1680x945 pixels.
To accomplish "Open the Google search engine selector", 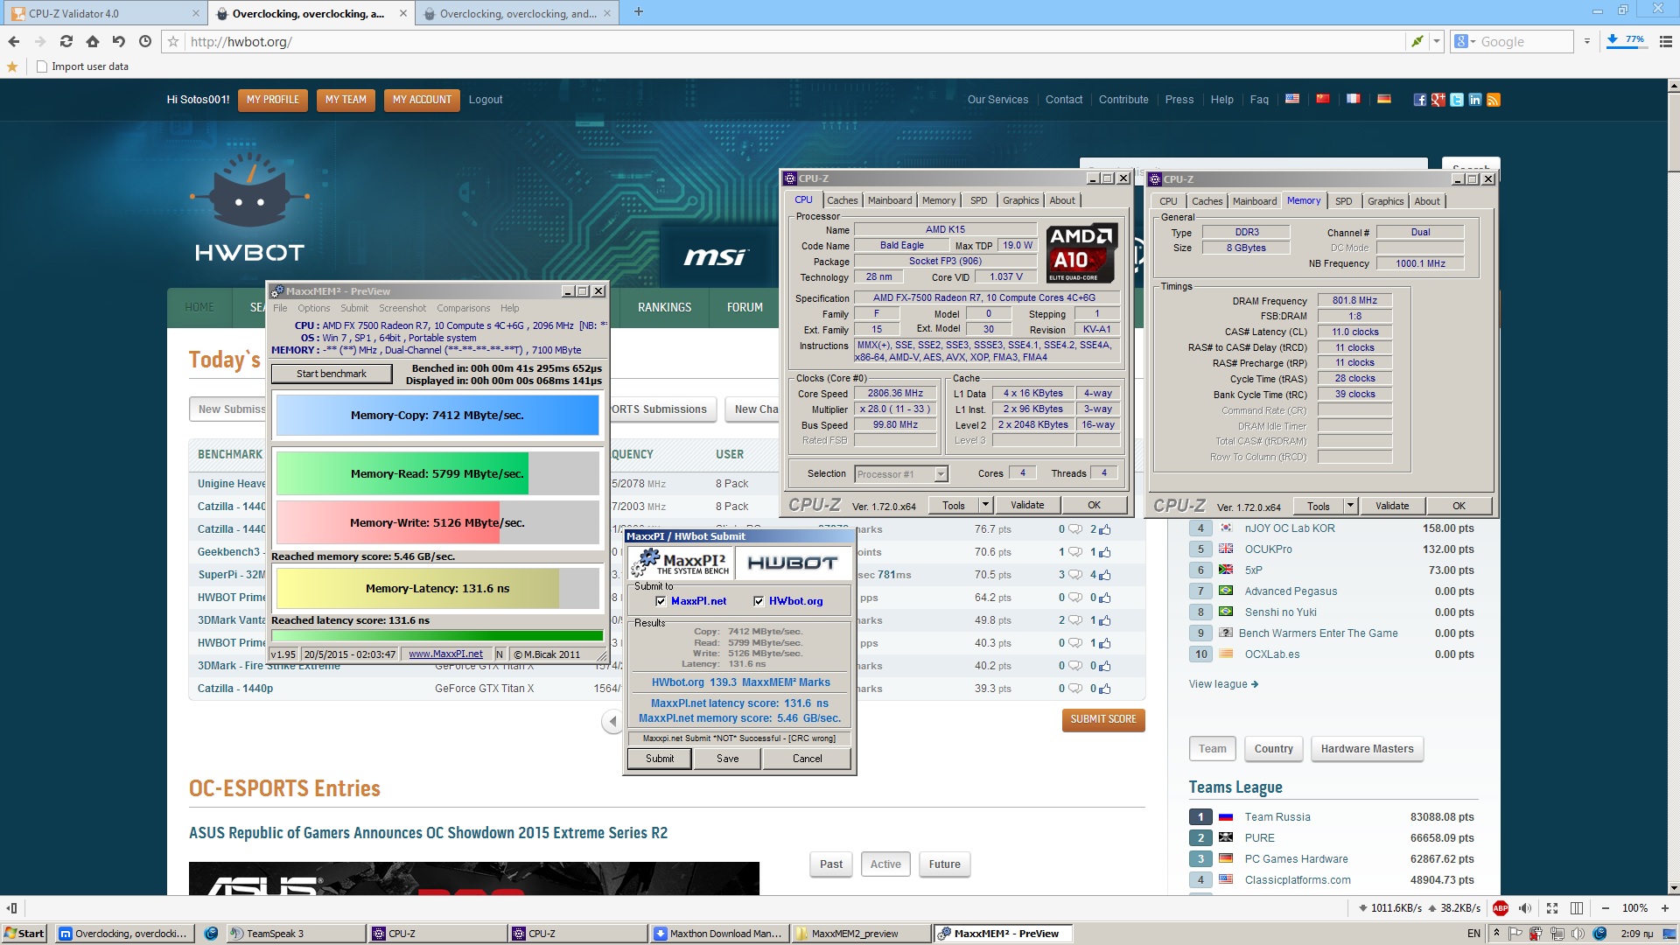I will (x=1465, y=41).
